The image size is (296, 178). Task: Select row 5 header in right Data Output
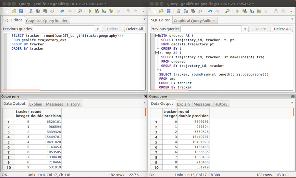pos(156,142)
